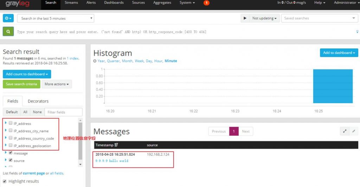Go to the Search page
Image resolution: width=360 pixels, height=187 pixels.
[x=51, y=3]
